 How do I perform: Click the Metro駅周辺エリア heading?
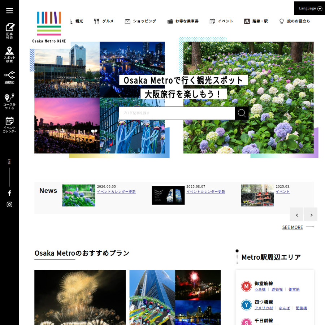(271, 257)
